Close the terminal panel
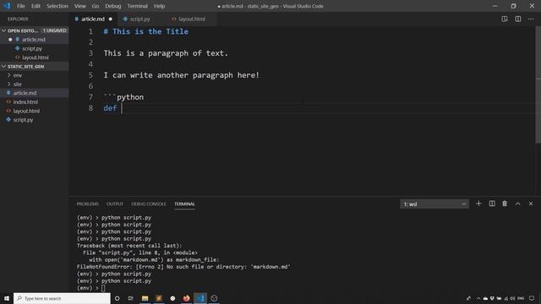The image size is (541, 304). (x=531, y=204)
